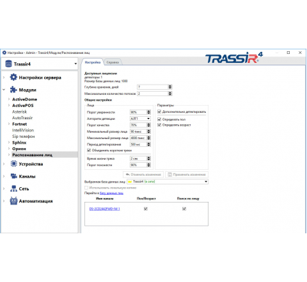Adjust the Порог похожести stepper
Screen dimensions: 307x282
tap(149, 165)
